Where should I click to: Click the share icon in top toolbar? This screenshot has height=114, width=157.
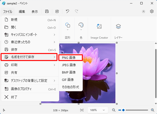[57, 11]
